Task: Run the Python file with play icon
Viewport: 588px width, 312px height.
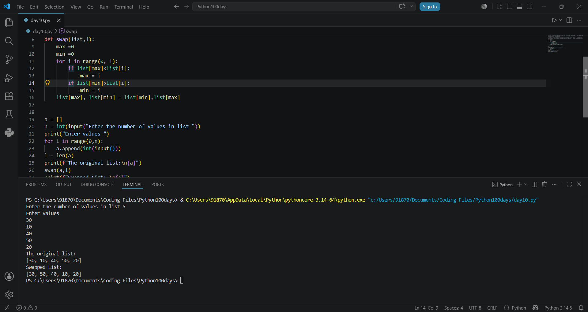Action: pyautogui.click(x=554, y=20)
